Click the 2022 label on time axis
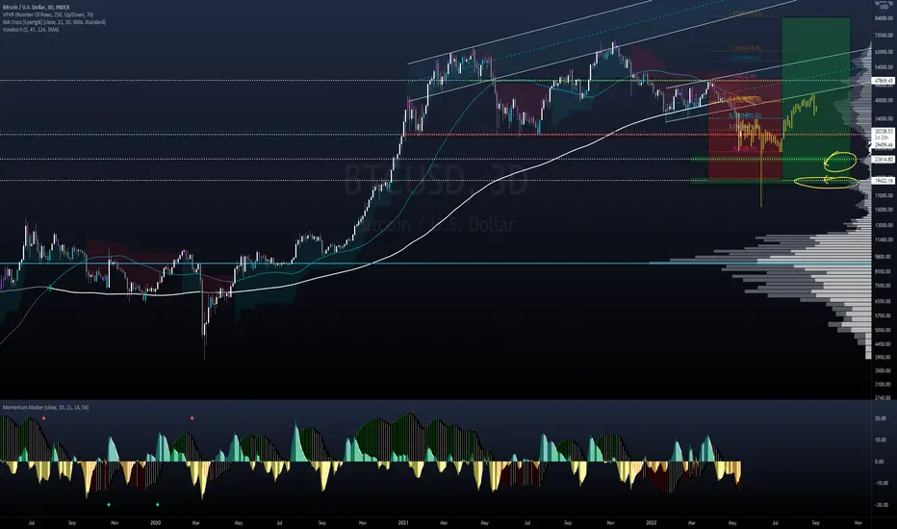 coord(651,522)
